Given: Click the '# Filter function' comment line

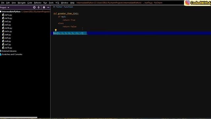Looking at the screenshot, I should click(x=63, y=7).
